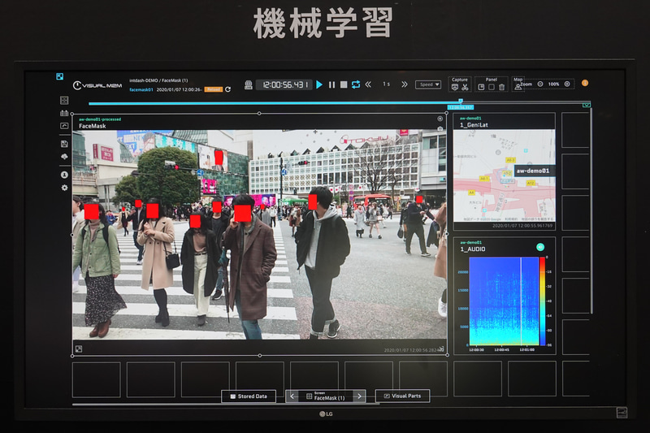This screenshot has width=650, height=433.
Task: Open the FaceMask panel settings icon
Action: tap(440, 119)
